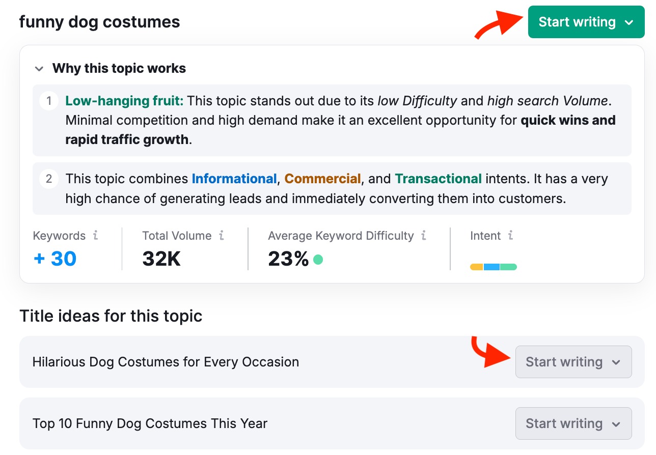This screenshot has height=455, width=656.
Task: Click the "funny dog costumes" topic heading
Action: click(x=99, y=22)
